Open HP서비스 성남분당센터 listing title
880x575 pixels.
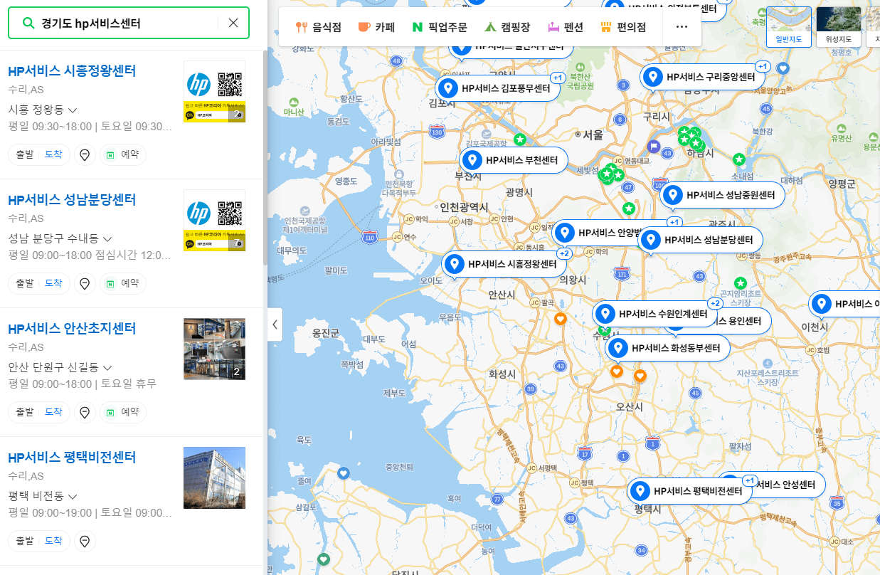[x=72, y=199]
